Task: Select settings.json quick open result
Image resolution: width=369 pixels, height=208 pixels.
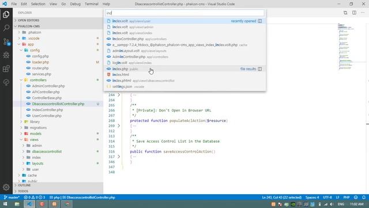Action: (184, 87)
